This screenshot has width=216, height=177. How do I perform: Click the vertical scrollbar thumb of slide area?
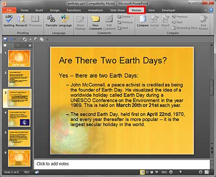(x=212, y=87)
